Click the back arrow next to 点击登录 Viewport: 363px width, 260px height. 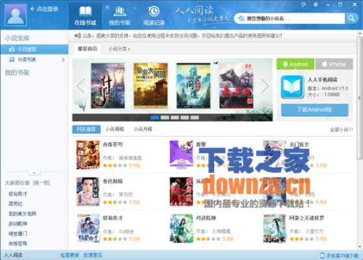click(x=33, y=9)
